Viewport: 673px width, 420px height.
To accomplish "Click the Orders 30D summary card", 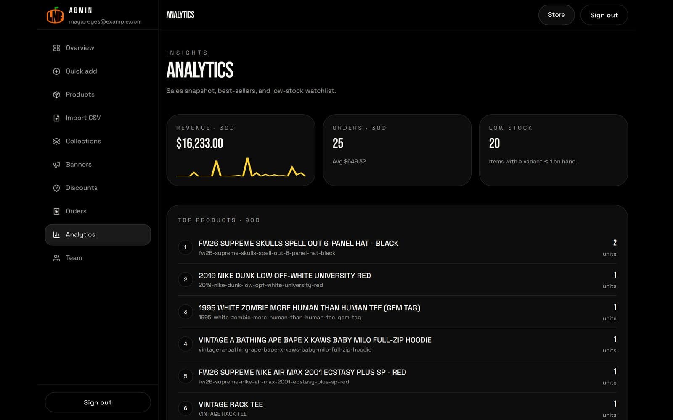I will pos(397,150).
